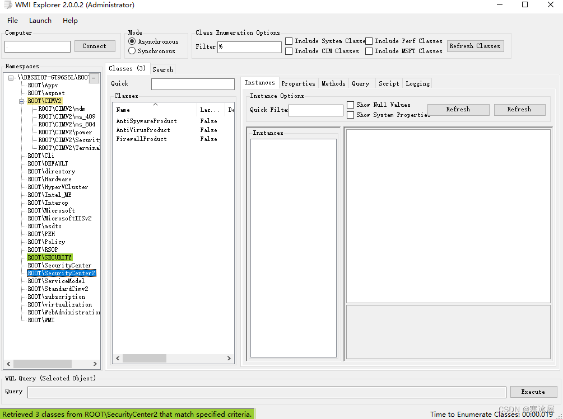This screenshot has height=419, width=563.
Task: Enable Show Null Values checkbox
Action: point(351,105)
